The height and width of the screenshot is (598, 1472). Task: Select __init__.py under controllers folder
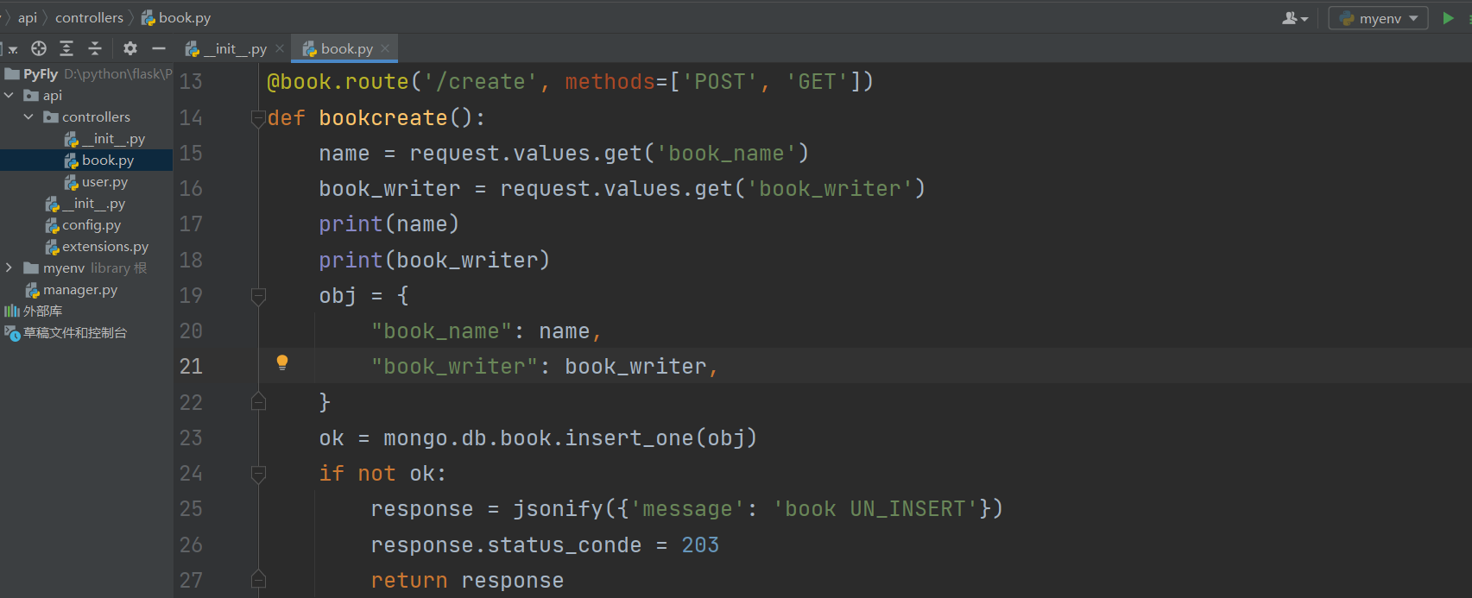coord(104,138)
